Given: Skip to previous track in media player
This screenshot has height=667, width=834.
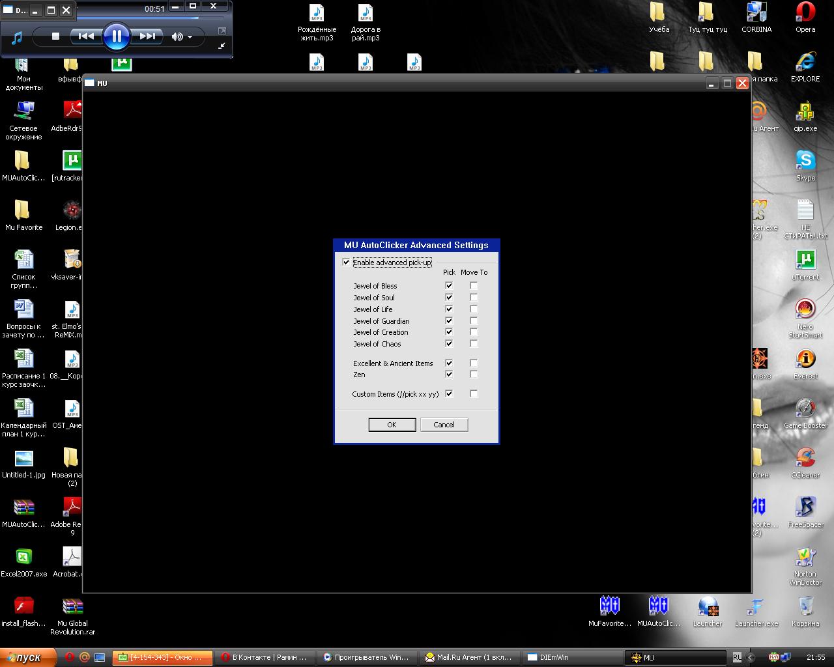Looking at the screenshot, I should click(x=86, y=36).
